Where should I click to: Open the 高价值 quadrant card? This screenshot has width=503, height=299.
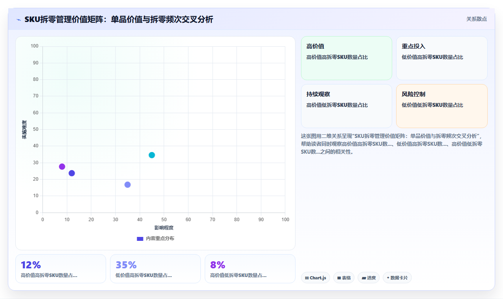347,58
